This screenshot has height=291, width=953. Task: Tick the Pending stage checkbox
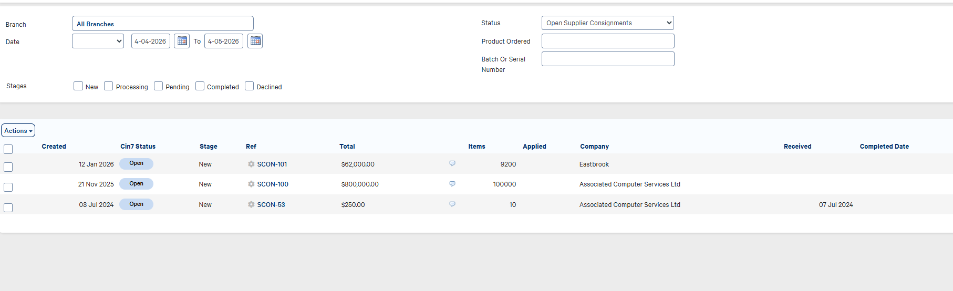(x=158, y=86)
